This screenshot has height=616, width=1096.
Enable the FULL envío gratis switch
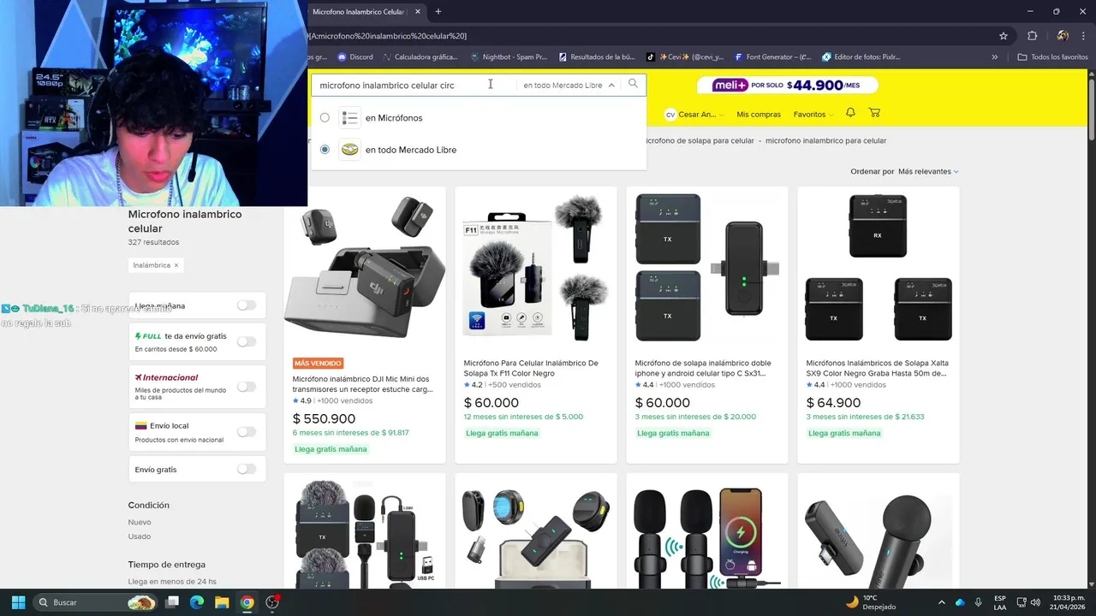[247, 341]
